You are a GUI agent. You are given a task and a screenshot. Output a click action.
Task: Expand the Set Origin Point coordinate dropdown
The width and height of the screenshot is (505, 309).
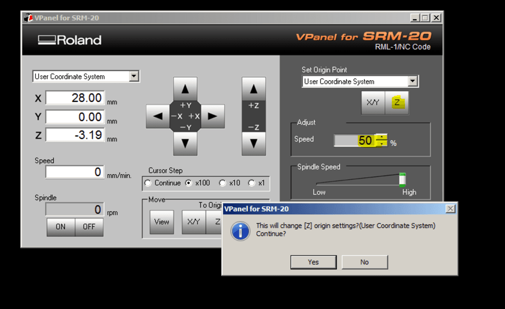pyautogui.click(x=413, y=81)
